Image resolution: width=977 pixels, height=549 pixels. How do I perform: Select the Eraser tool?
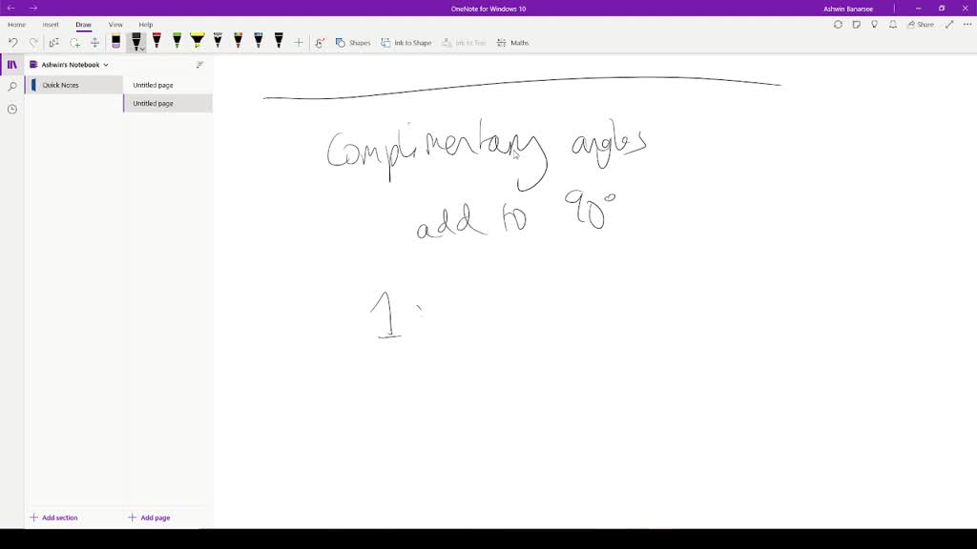[x=115, y=42]
